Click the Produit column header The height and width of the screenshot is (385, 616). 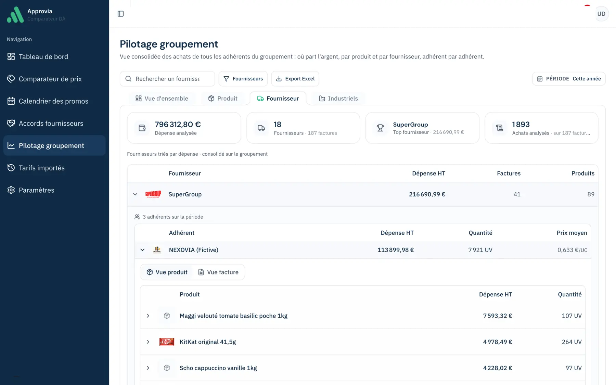point(190,294)
